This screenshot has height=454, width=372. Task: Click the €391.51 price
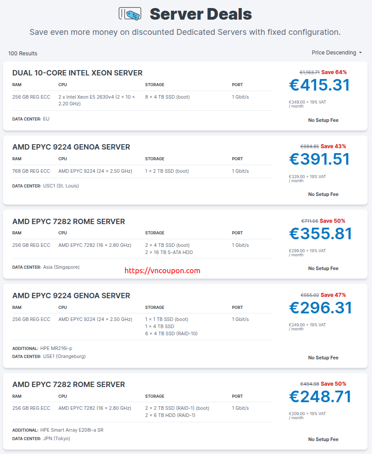click(x=319, y=159)
